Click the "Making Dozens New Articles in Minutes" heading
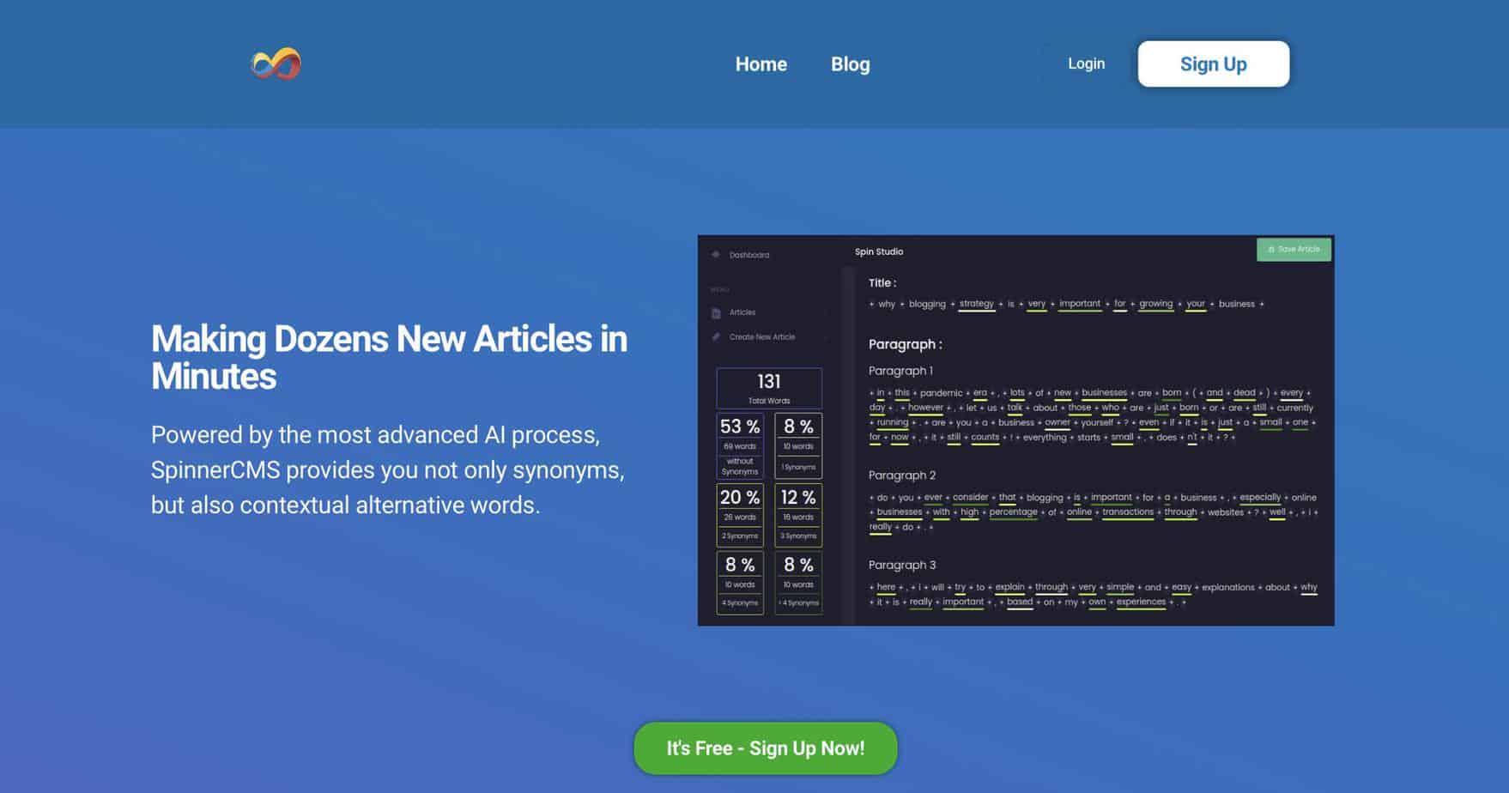This screenshot has width=1509, height=793. (x=389, y=357)
